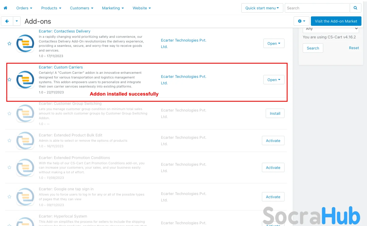Image resolution: width=367 pixels, height=226 pixels.
Task: Expand the dropdown next to back arrow
Action: click(x=17, y=21)
